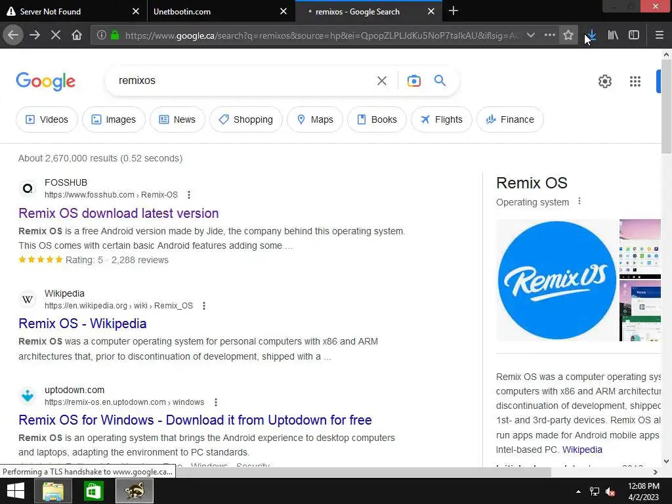Toggle the sidebar view icon
This screenshot has height=504, width=672.
pyautogui.click(x=634, y=35)
